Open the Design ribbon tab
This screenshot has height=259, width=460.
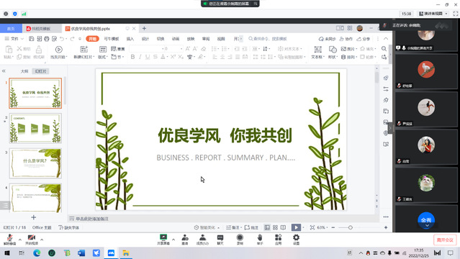point(145,39)
